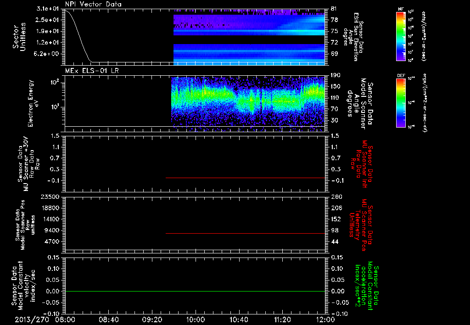Click the 'Model Scanner Angle degrees' axis title
This screenshot has width=470, height=325.
click(x=359, y=104)
